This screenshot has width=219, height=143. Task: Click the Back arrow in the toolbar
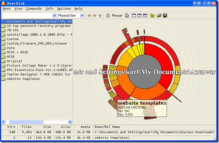[89, 16]
